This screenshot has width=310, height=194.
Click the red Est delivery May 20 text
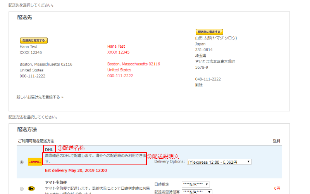[76, 170]
